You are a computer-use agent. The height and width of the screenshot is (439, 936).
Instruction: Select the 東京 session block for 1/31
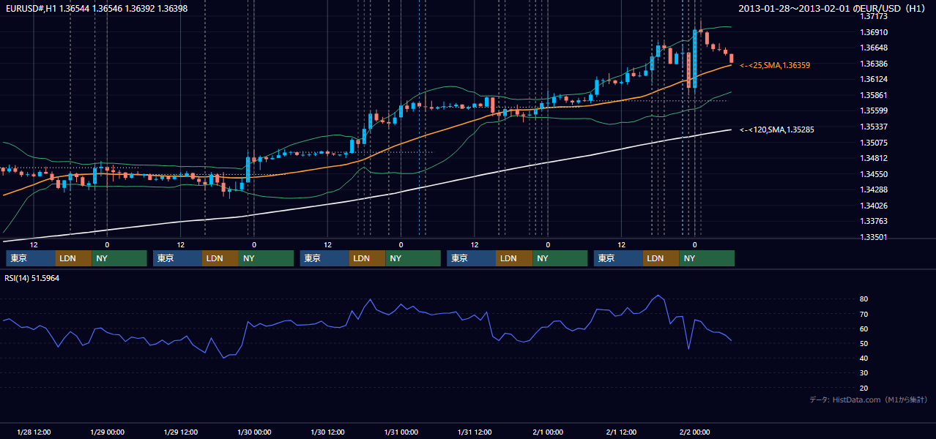[x=472, y=258]
